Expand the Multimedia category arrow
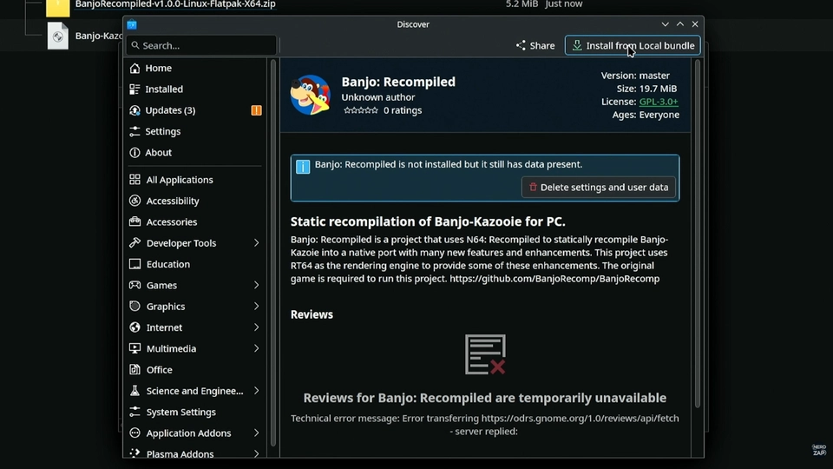The width and height of the screenshot is (833, 469). 256,349
